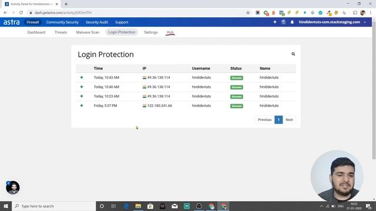Expand the Today 10:40 AM row

pos(82,87)
